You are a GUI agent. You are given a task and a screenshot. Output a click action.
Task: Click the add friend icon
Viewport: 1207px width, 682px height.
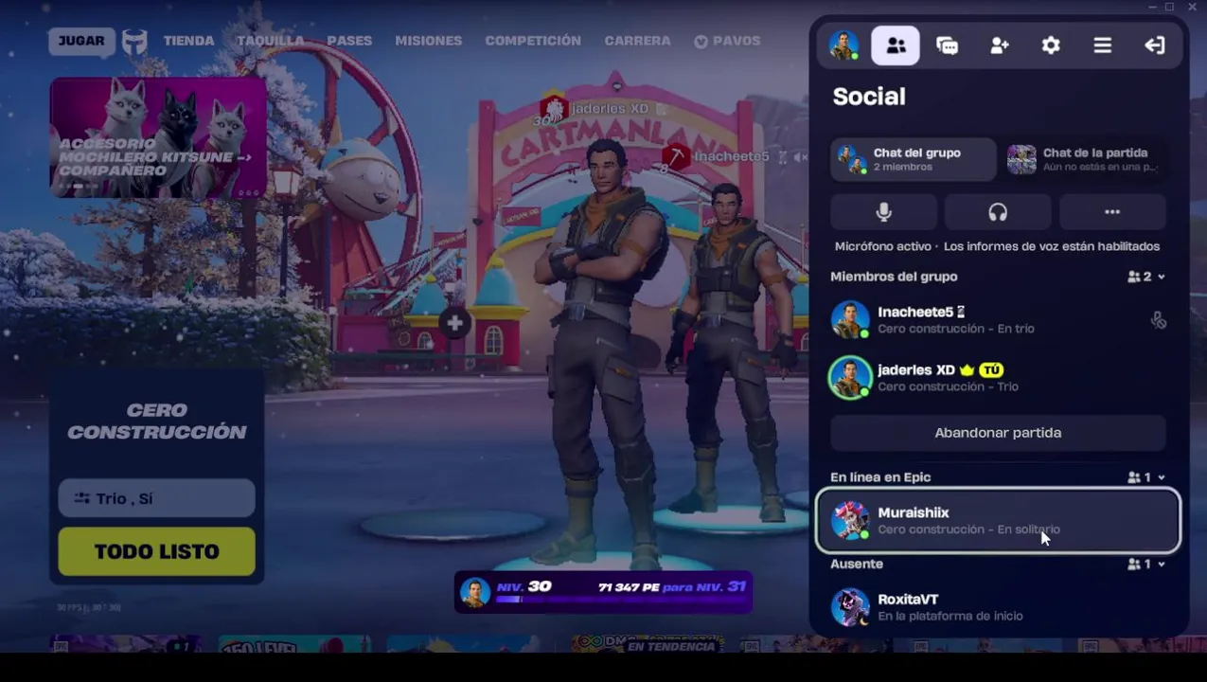coord(1000,45)
